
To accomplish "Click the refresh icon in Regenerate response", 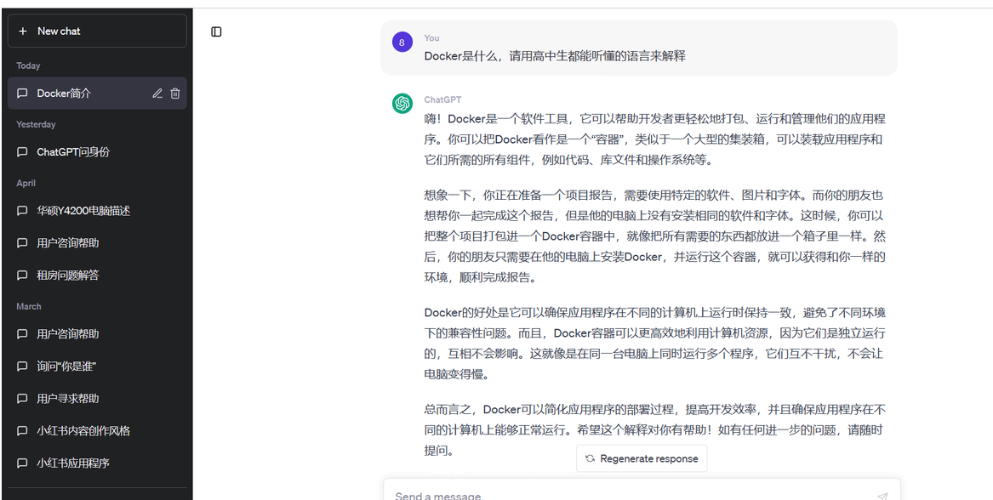I will 591,459.
